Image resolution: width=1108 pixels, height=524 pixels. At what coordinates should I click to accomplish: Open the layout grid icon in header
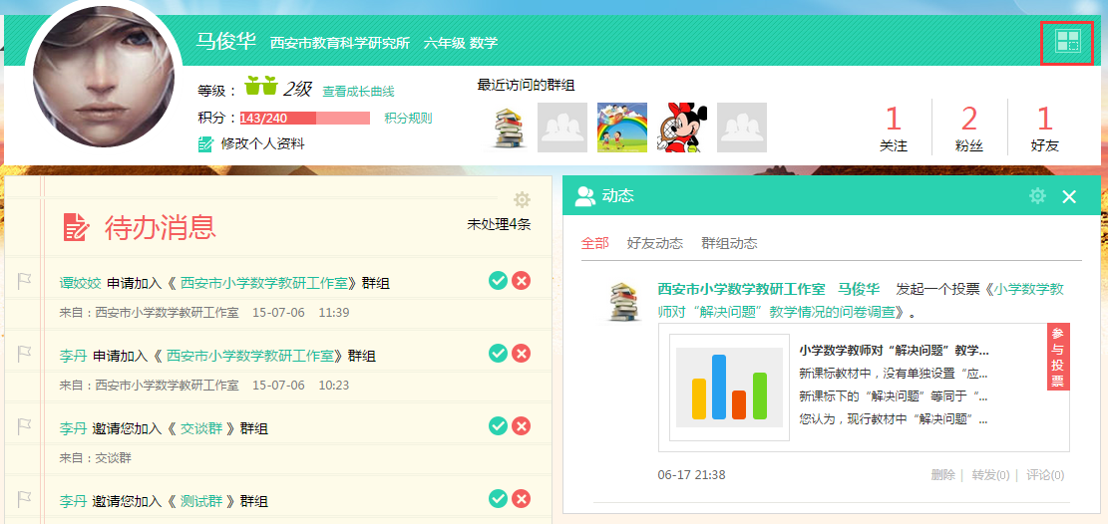[x=1067, y=41]
